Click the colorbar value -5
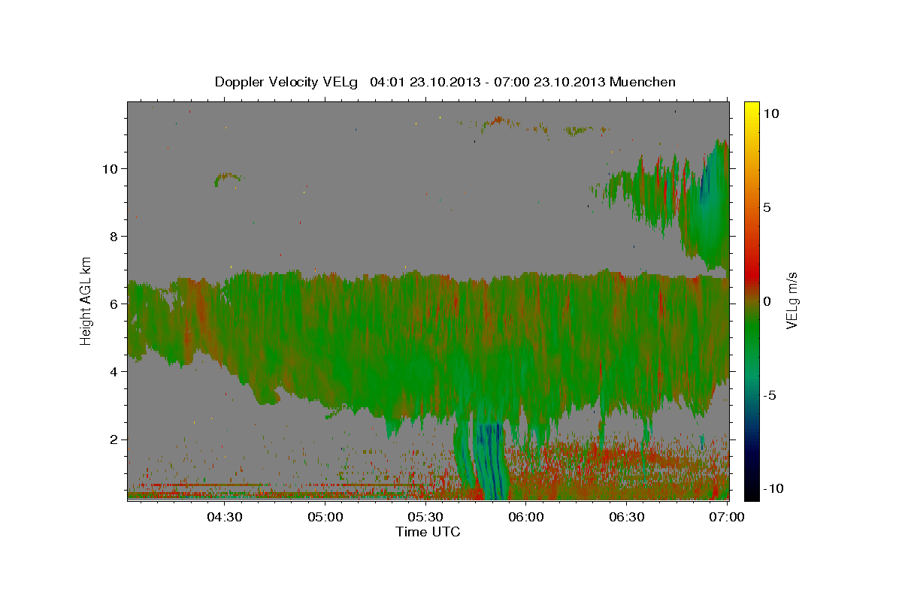Image resolution: width=902 pixels, height=601 pixels. point(770,395)
